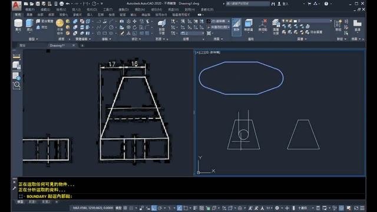377x212 pixels.
Task: Click the Extrude tool in ribbon
Action: point(29,25)
